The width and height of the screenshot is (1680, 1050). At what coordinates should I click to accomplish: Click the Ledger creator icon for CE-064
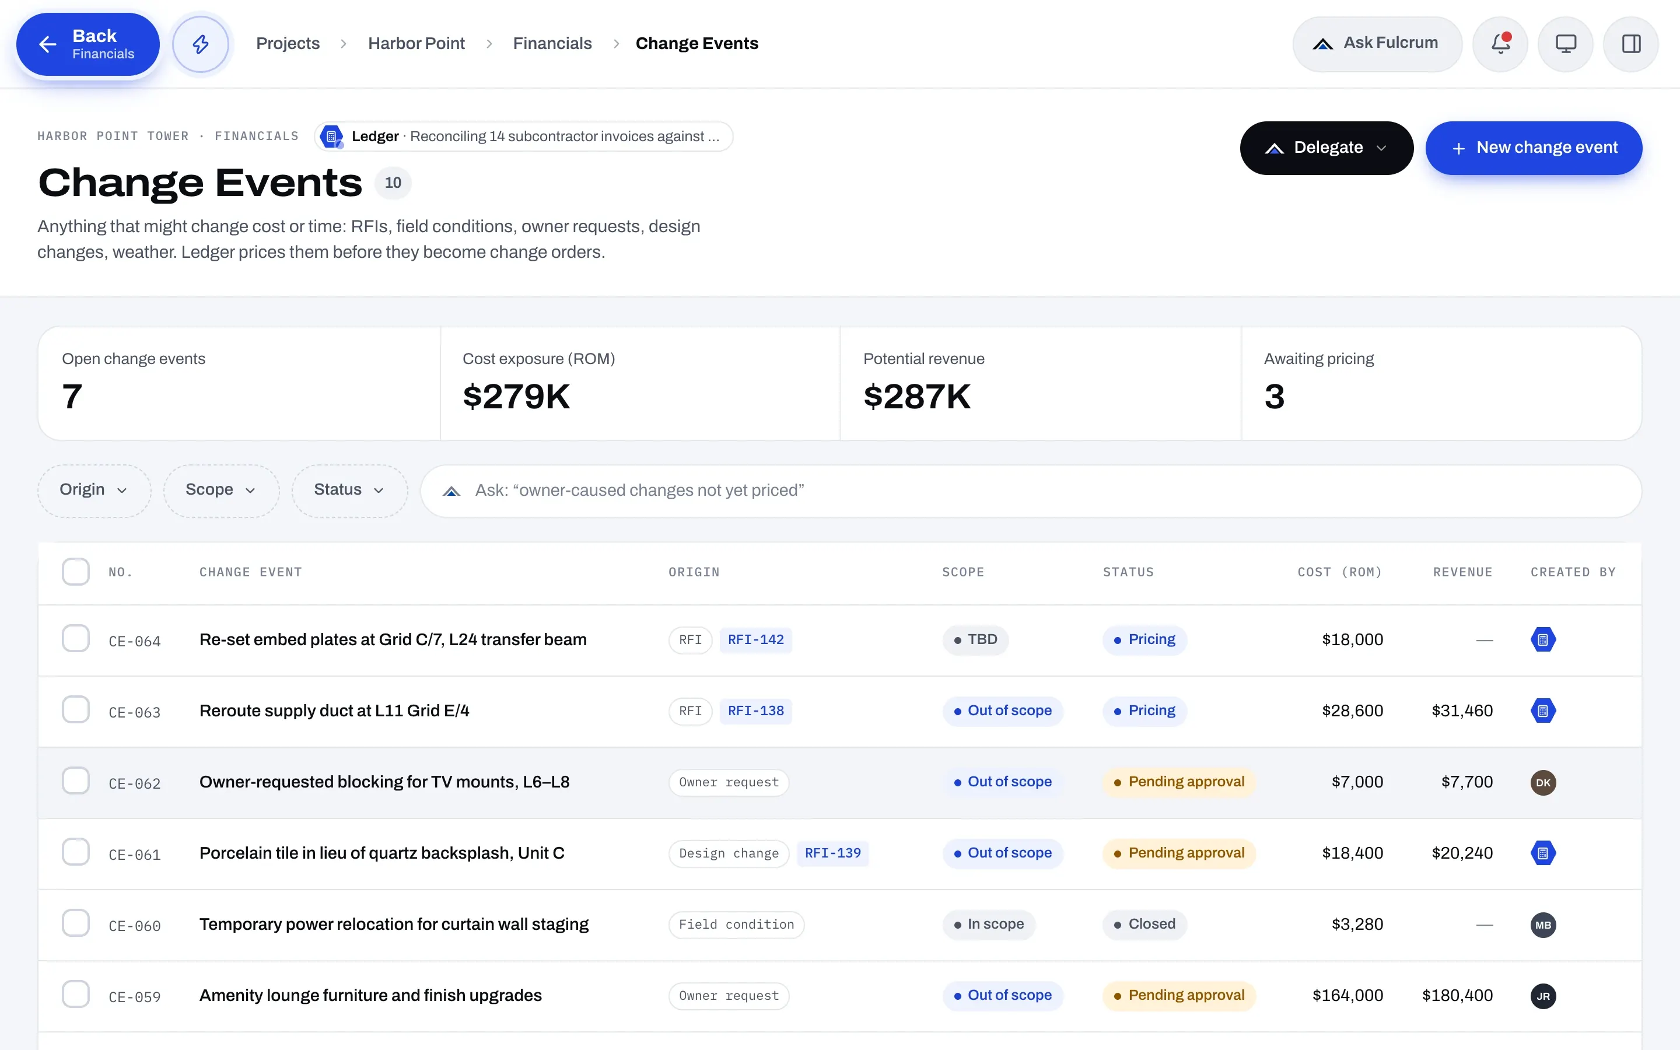1543,640
